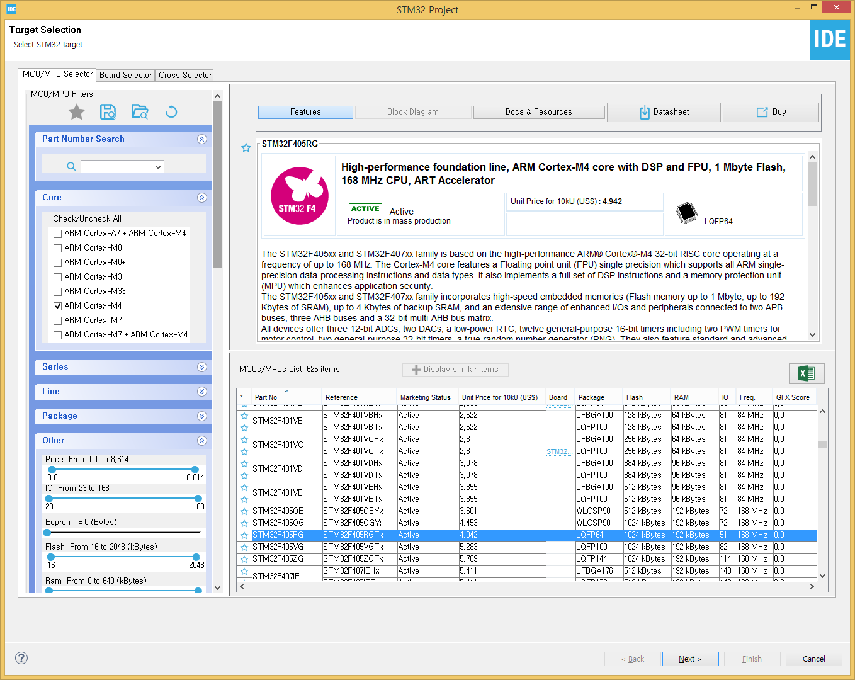The height and width of the screenshot is (680, 855).
Task: Star the STM32F405VGTx row
Action: (x=244, y=547)
